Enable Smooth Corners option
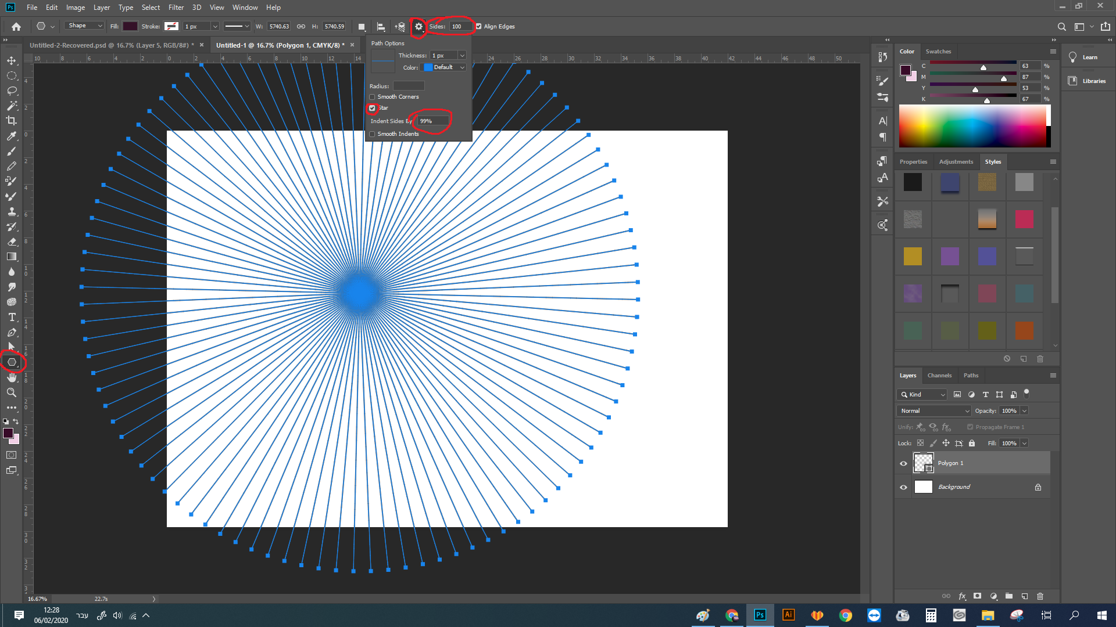 (372, 97)
